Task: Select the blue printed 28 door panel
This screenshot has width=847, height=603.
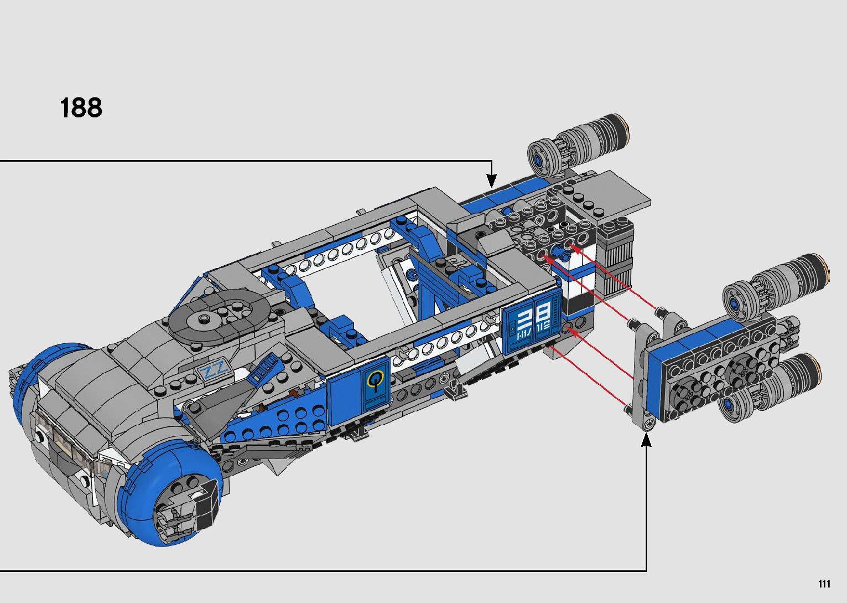Action: pyautogui.click(x=531, y=323)
